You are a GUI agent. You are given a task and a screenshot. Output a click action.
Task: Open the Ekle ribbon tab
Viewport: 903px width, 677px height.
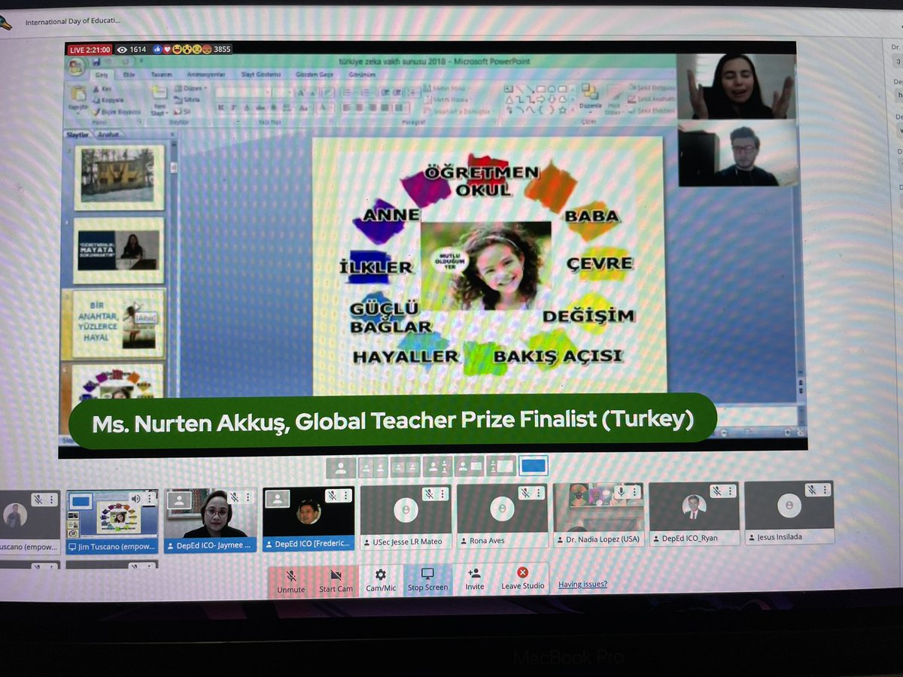point(129,74)
